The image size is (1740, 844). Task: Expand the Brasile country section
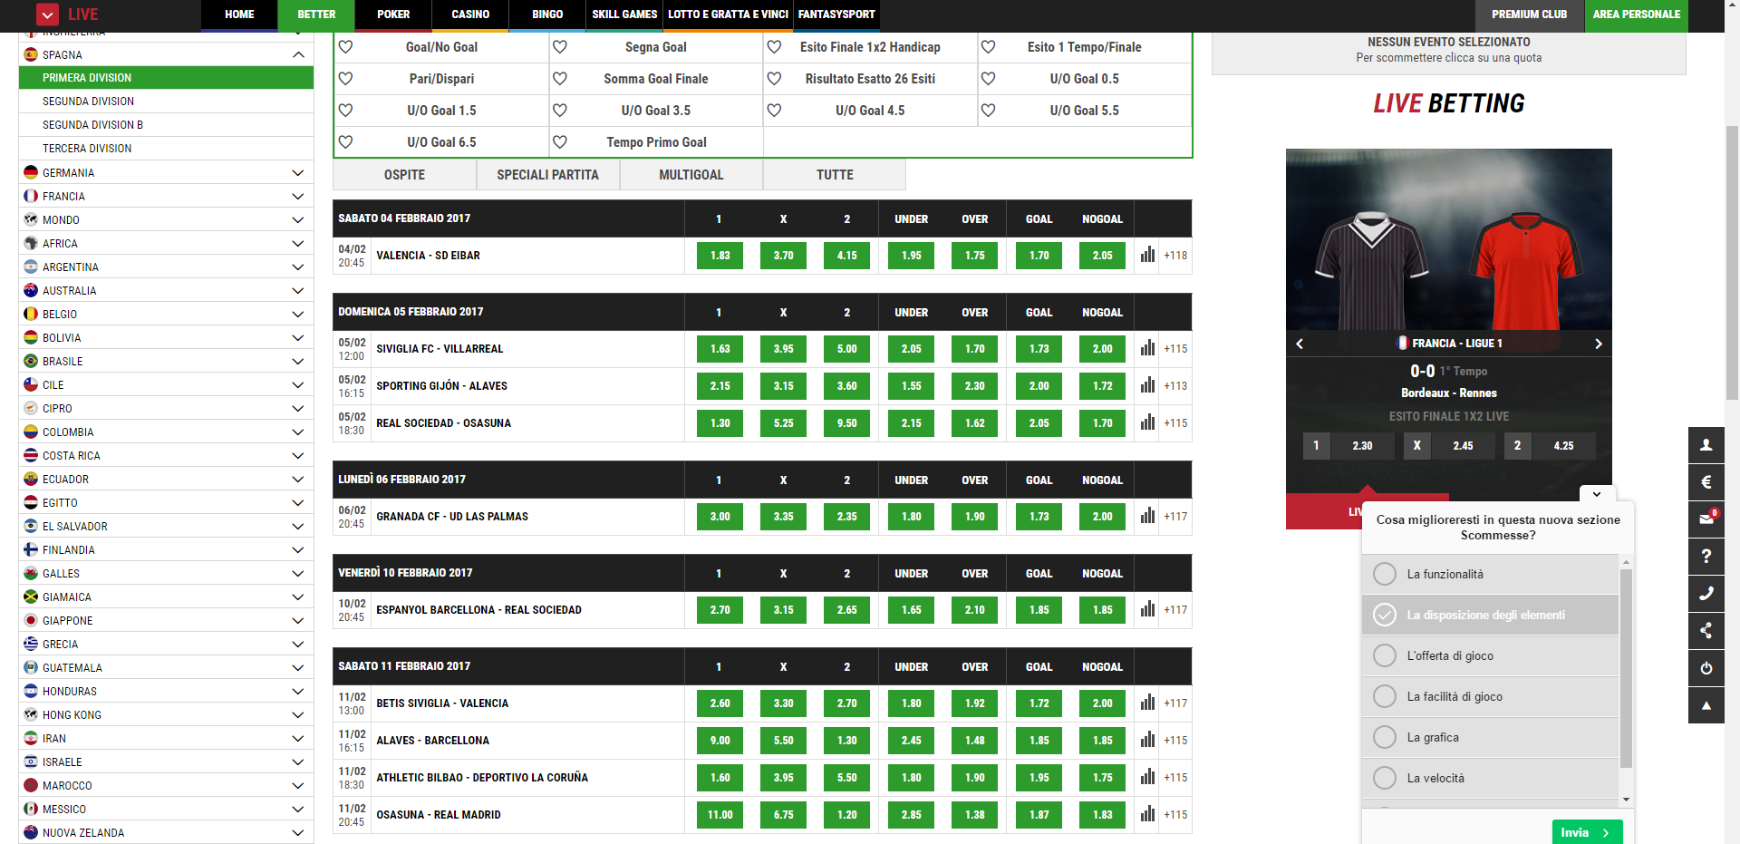[297, 362]
